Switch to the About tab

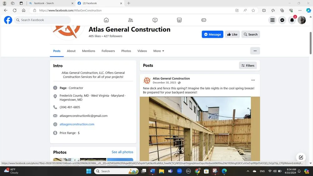71,51
